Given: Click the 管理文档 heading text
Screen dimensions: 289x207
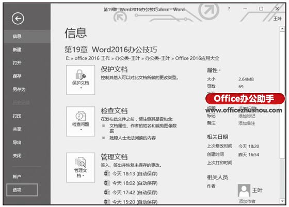Looking at the screenshot, I should [x=114, y=157].
